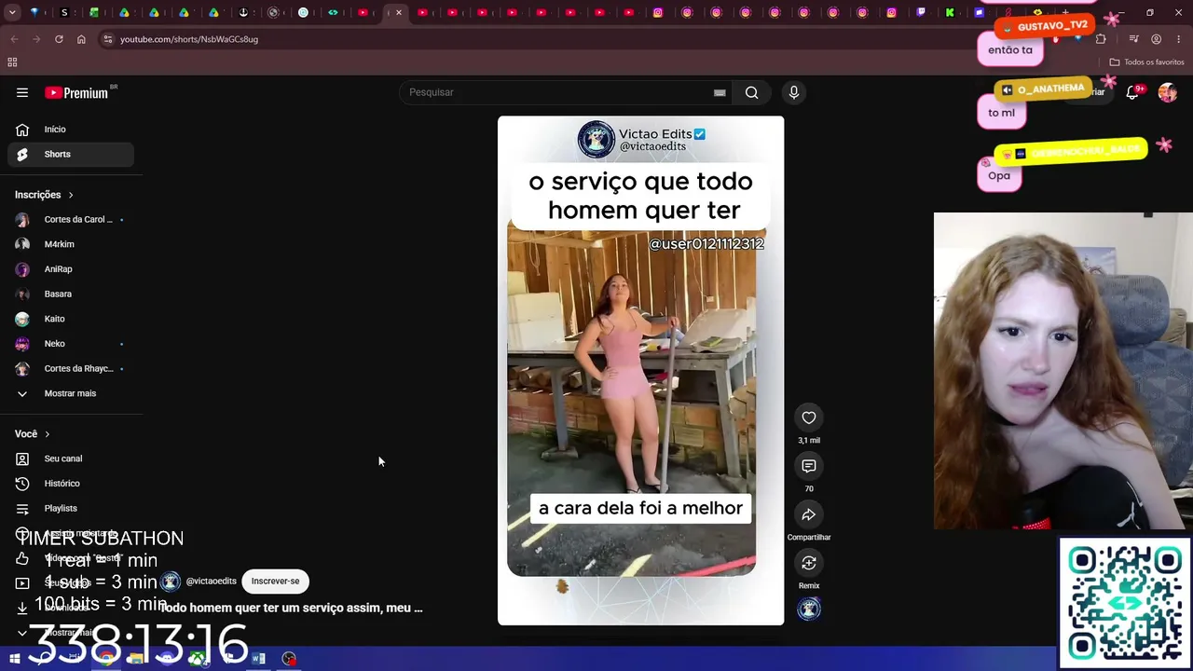Open comments on the Short
This screenshot has width=1193, height=671.
coord(809,466)
